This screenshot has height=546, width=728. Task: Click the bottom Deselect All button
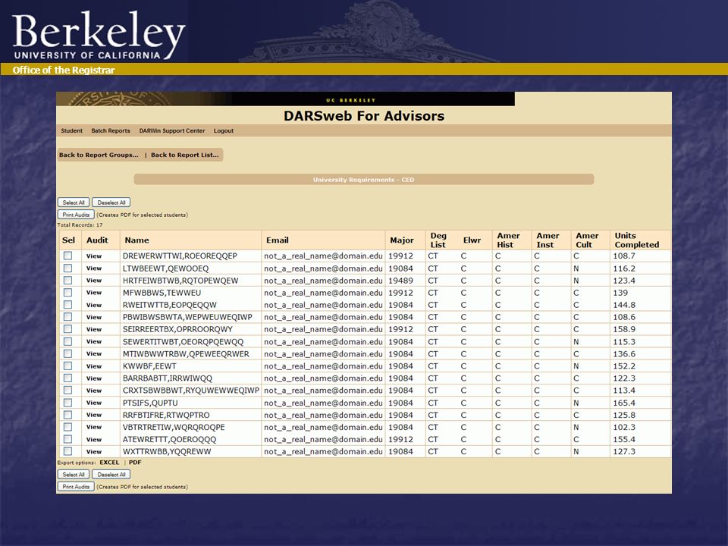click(x=111, y=475)
